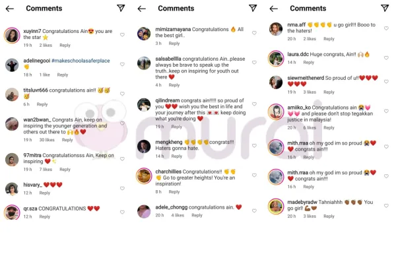Tap the back arrow in the first Comments panel
Image resolution: width=396 pixels, height=264 pixels.
pyautogui.click(x=10, y=9)
